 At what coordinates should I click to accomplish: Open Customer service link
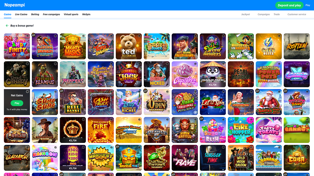pyautogui.click(x=297, y=14)
